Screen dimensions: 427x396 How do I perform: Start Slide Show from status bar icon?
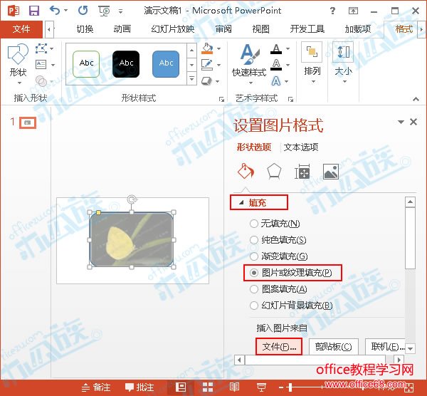(261, 387)
